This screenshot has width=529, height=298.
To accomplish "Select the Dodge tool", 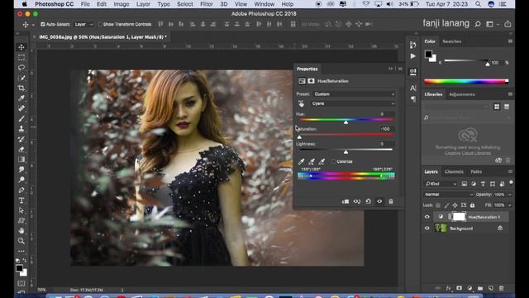I will pyautogui.click(x=21, y=180).
